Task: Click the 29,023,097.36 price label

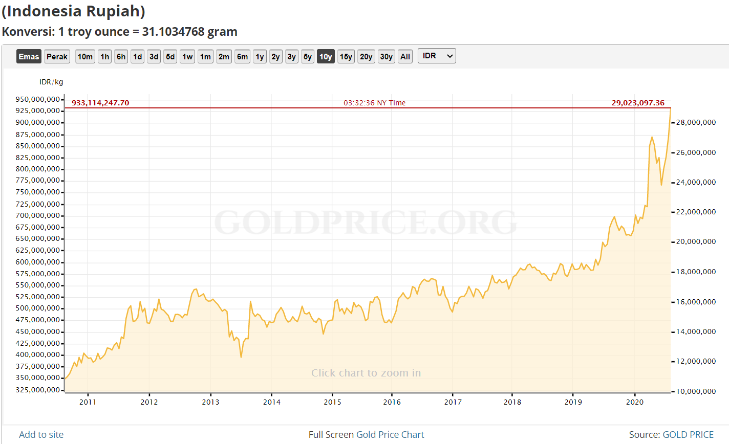Action: click(638, 103)
